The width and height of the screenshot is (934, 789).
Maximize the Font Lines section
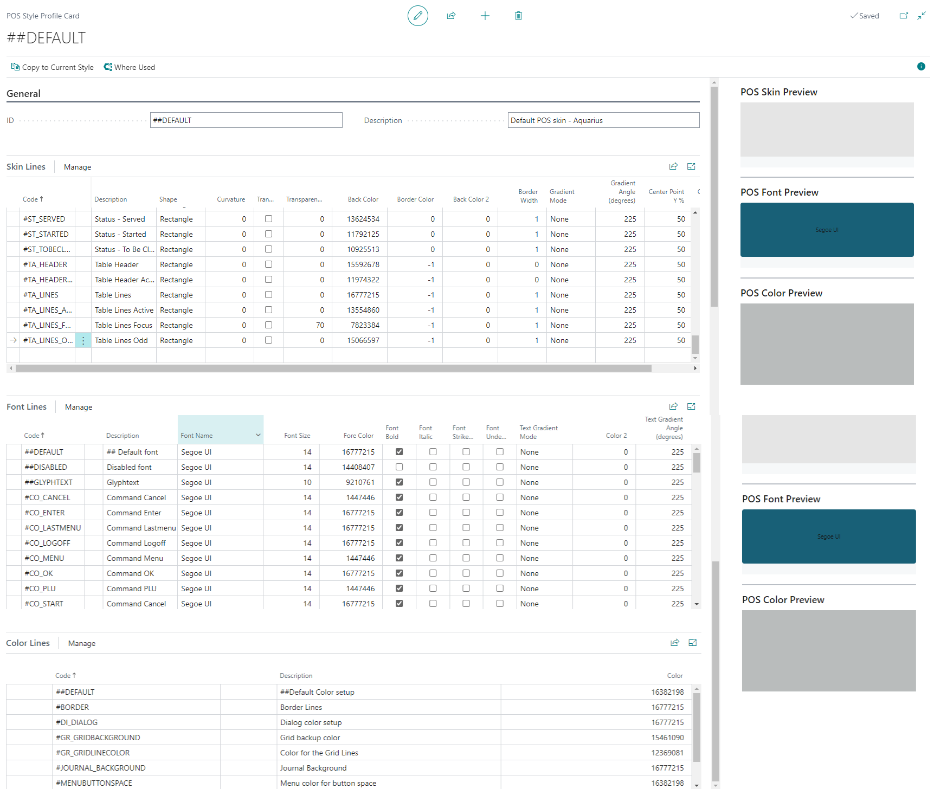pyautogui.click(x=691, y=406)
